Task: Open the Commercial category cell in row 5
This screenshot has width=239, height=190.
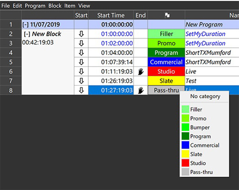Action: [166, 62]
